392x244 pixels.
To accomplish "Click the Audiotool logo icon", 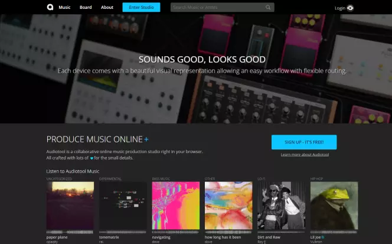I will point(50,7).
